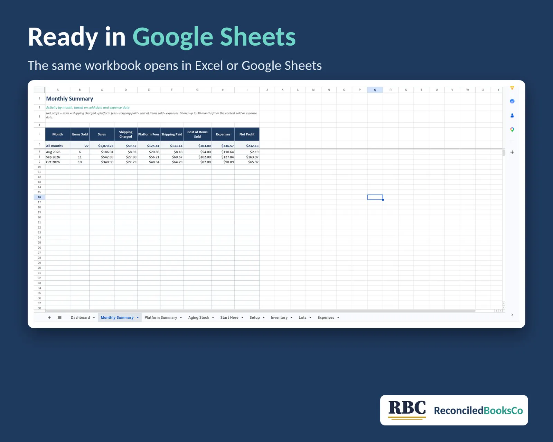Select the Sep 2026 month cell
Viewport: 553px width, 442px height.
pyautogui.click(x=57, y=157)
